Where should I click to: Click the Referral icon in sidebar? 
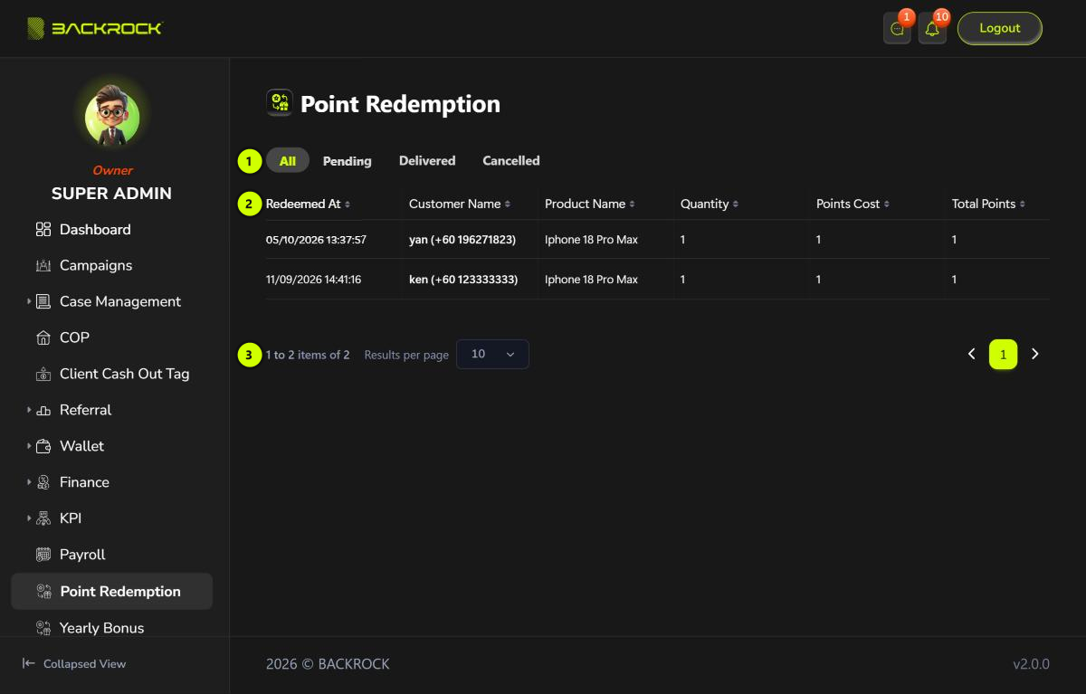[43, 411]
